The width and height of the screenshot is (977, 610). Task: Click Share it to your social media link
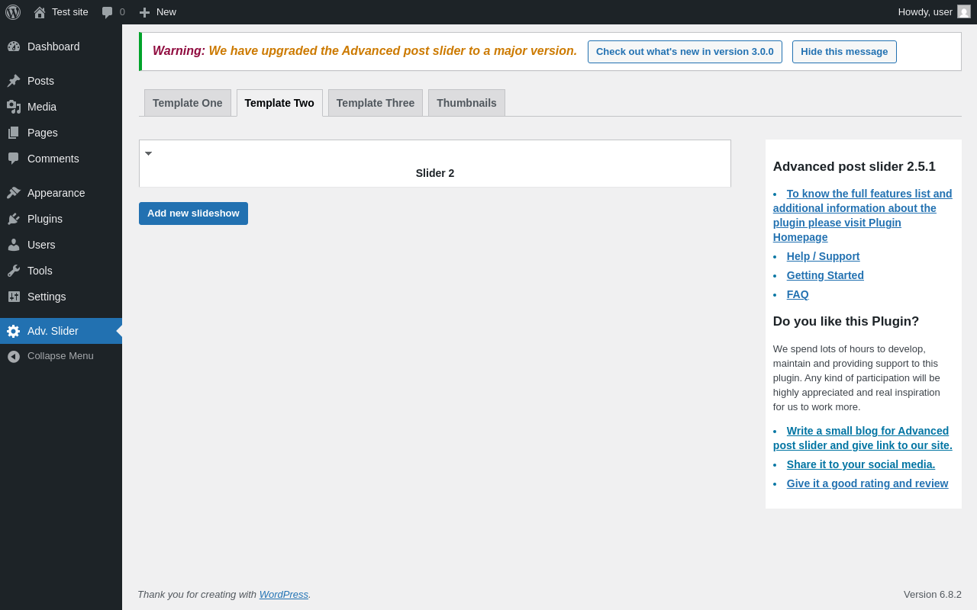pos(861,464)
